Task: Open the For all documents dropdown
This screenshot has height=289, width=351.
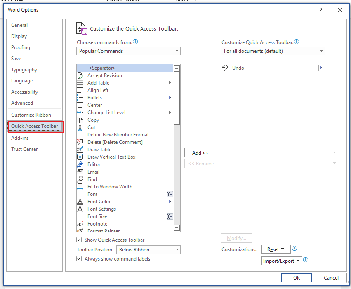Action: click(273, 51)
